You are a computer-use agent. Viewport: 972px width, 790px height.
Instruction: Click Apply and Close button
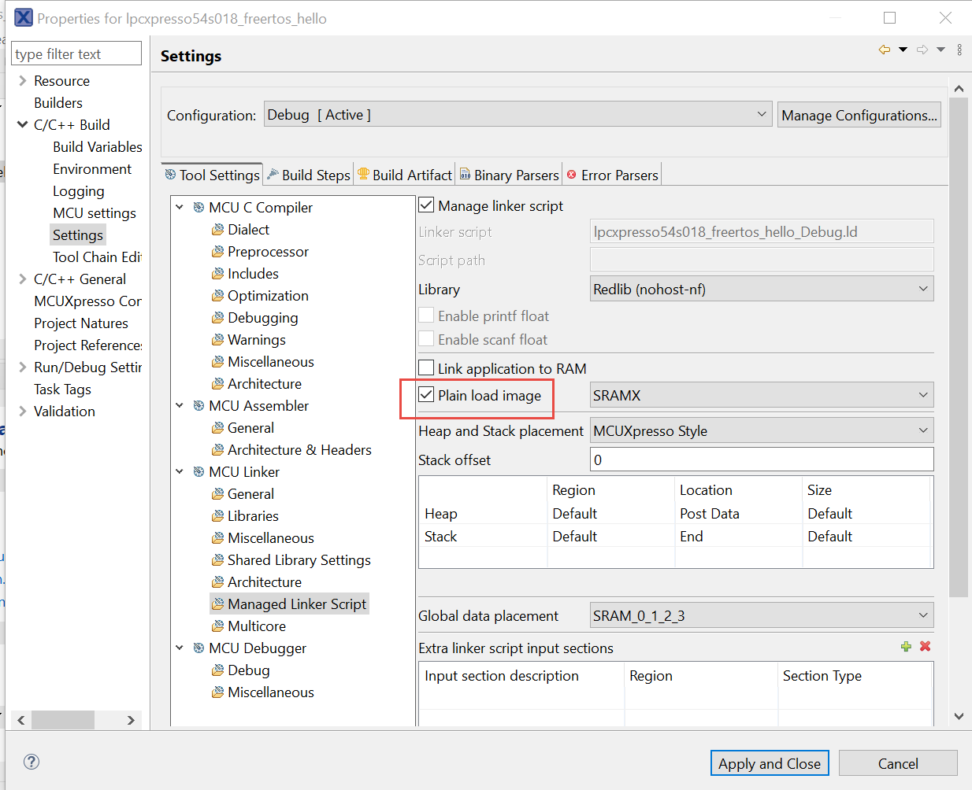[x=769, y=763]
